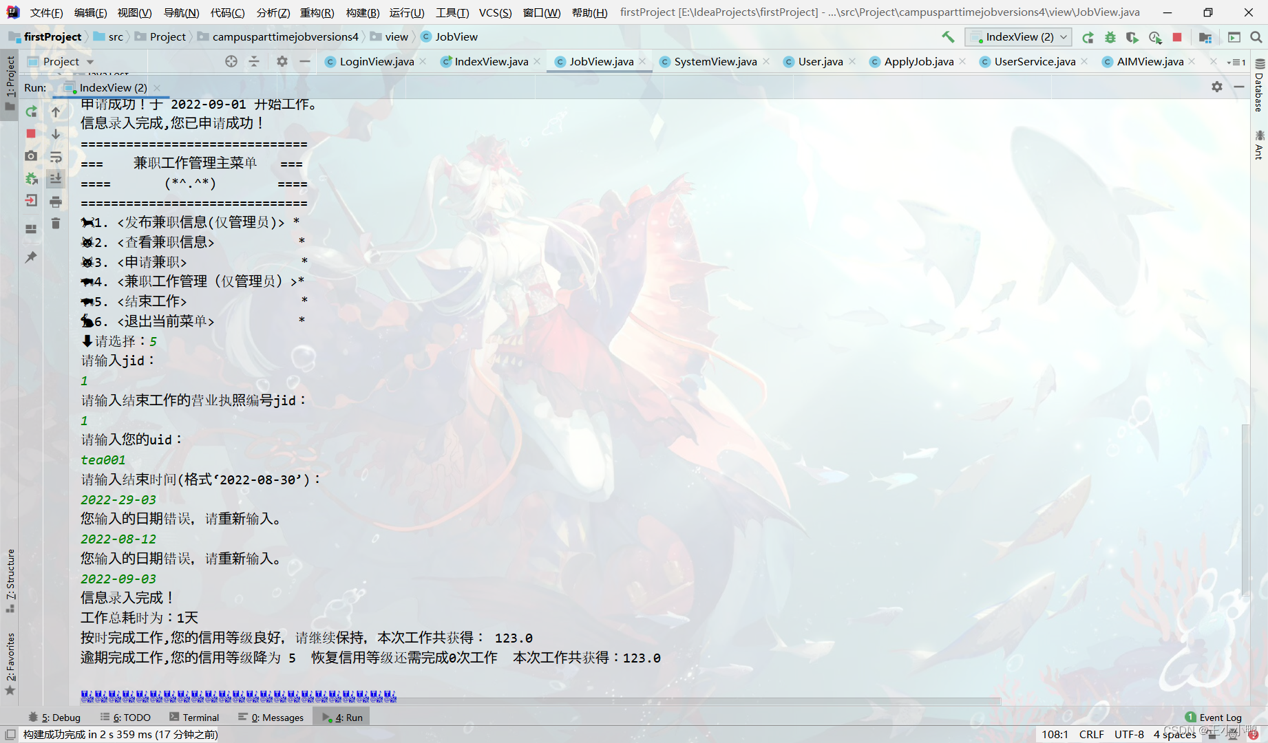Click the red Stop icon in Run panel
This screenshot has width=1268, height=743.
coord(31,133)
